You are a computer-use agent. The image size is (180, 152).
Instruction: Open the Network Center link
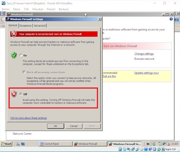(x=22, y=134)
